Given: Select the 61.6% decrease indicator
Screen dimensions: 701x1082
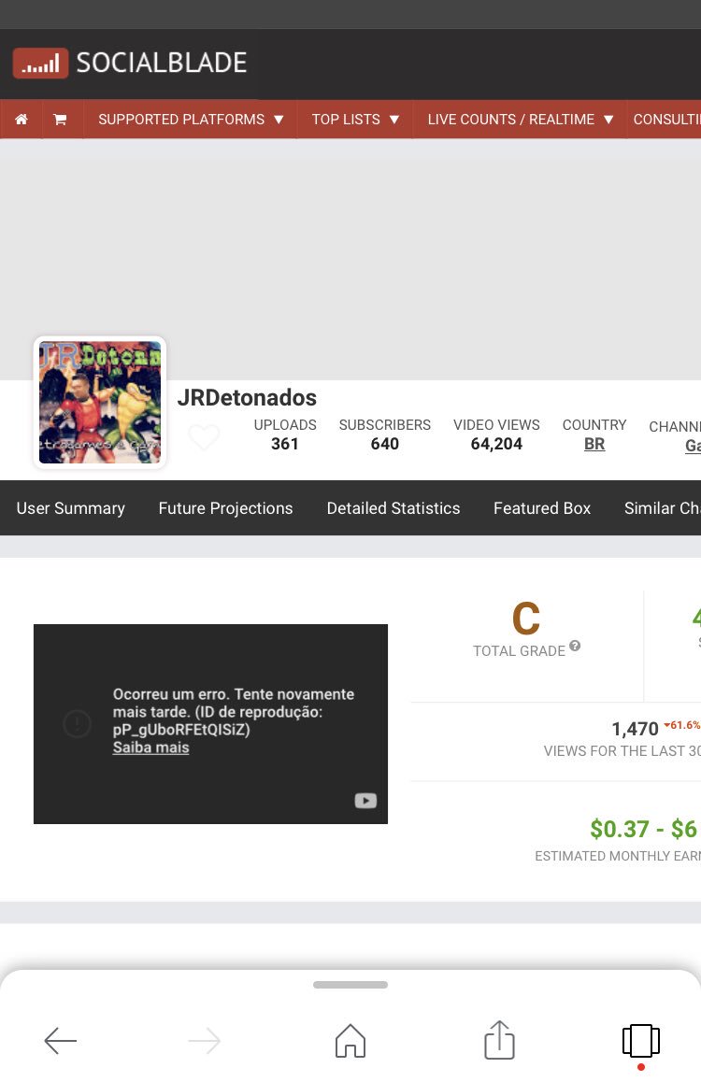Looking at the screenshot, I should [681, 725].
